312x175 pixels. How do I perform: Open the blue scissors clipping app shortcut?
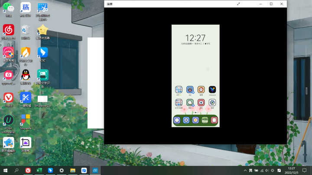pyautogui.click(x=26, y=100)
